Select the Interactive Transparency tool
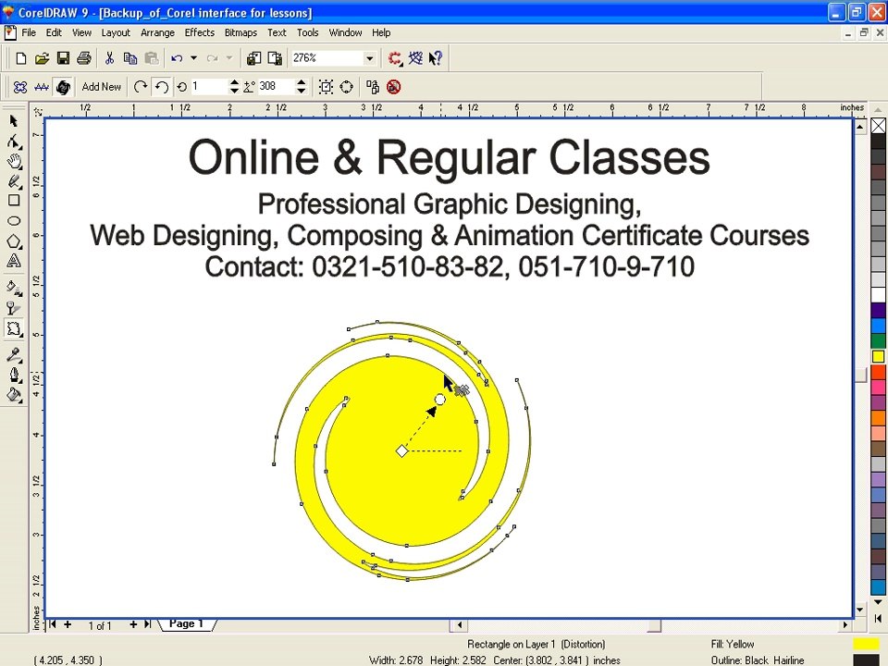 [14, 308]
